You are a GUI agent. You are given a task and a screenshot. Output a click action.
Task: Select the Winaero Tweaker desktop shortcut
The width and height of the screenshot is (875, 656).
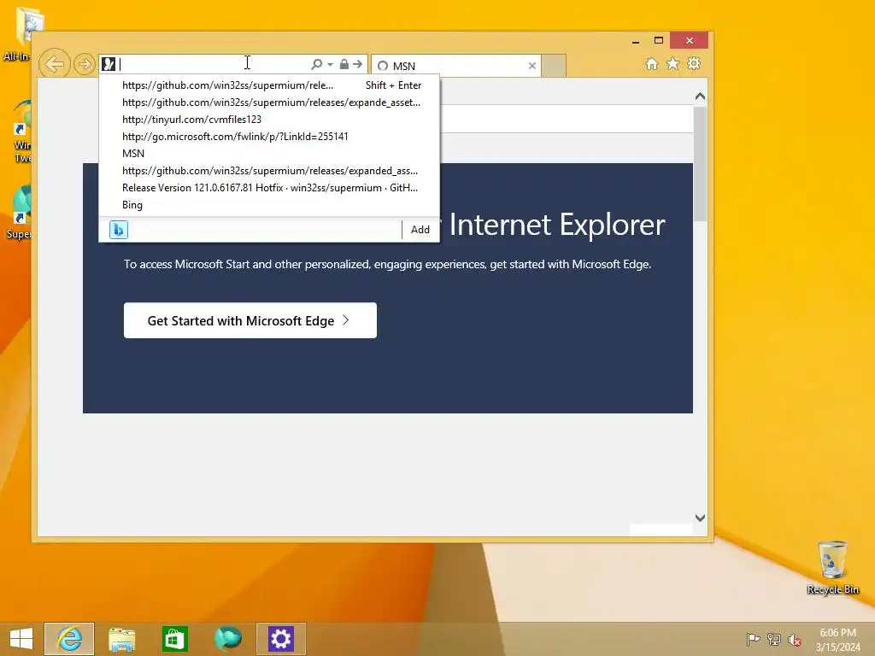[x=21, y=132]
